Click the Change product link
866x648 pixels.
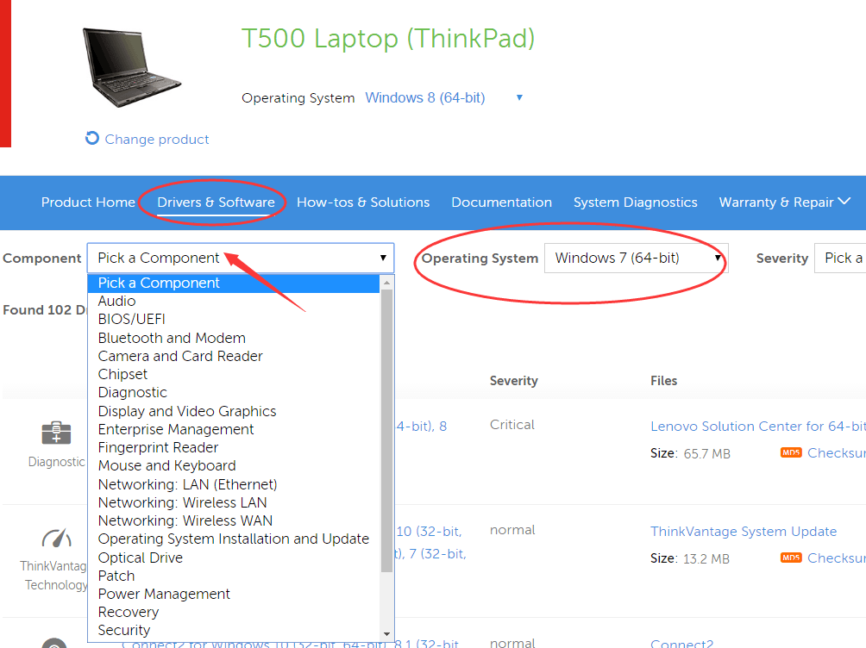[x=157, y=139]
